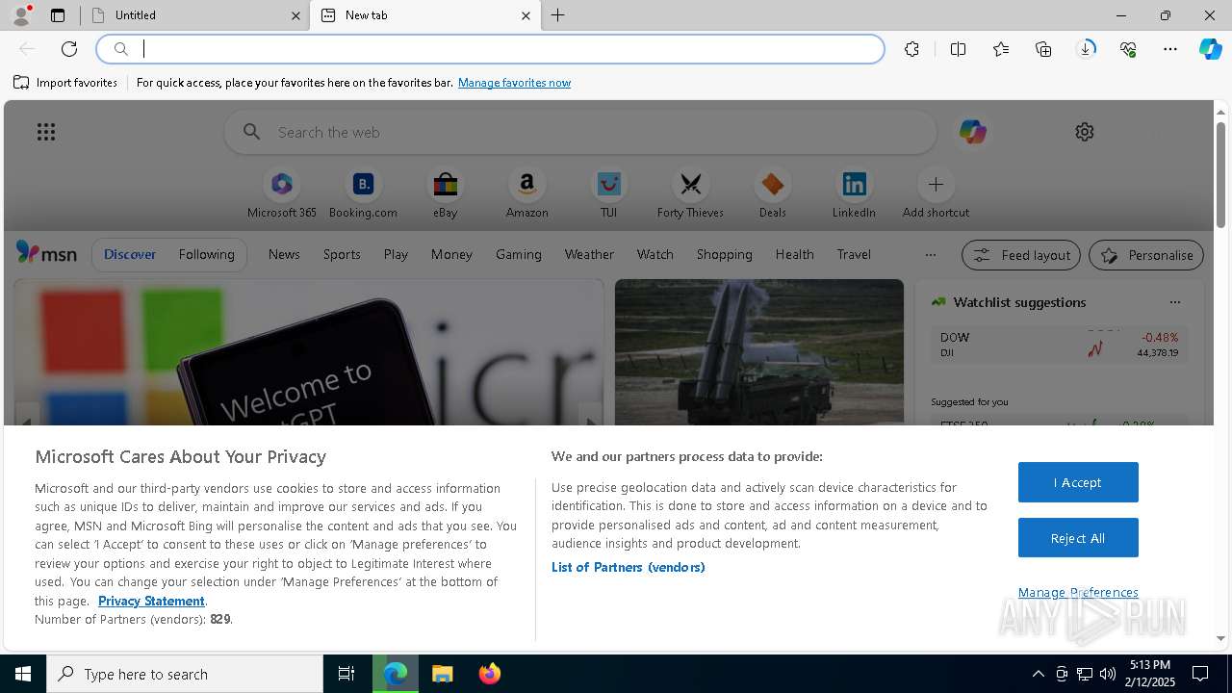Open eBay shortcut
Screen dimensions: 1232x693
tap(445, 193)
